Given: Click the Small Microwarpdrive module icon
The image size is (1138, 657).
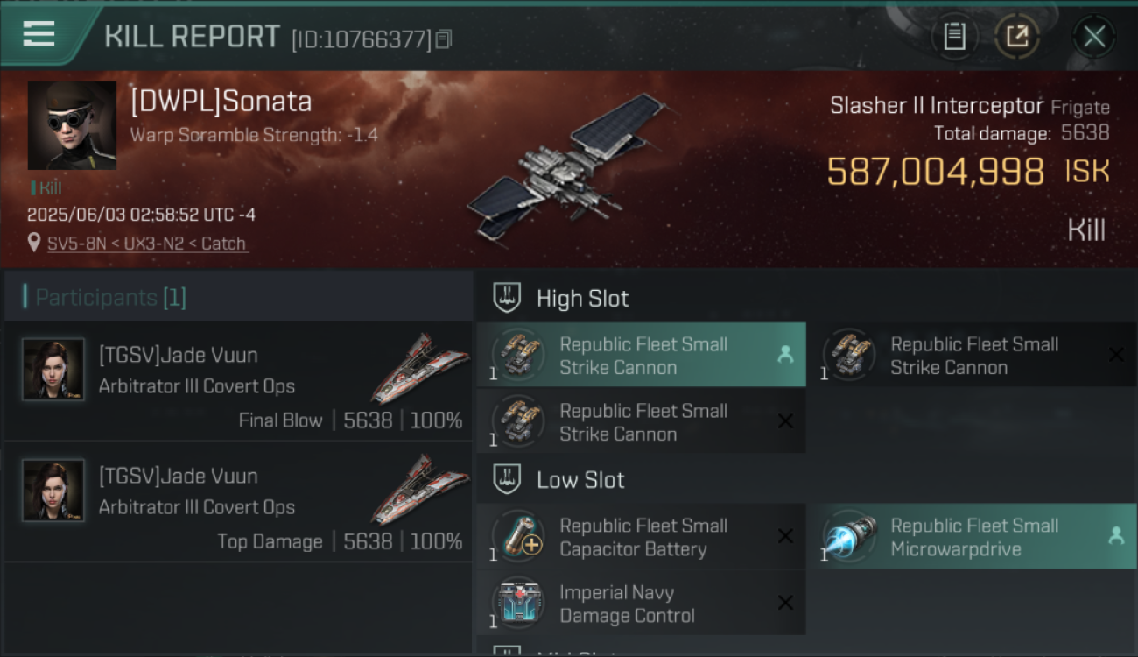Looking at the screenshot, I should (x=850, y=536).
